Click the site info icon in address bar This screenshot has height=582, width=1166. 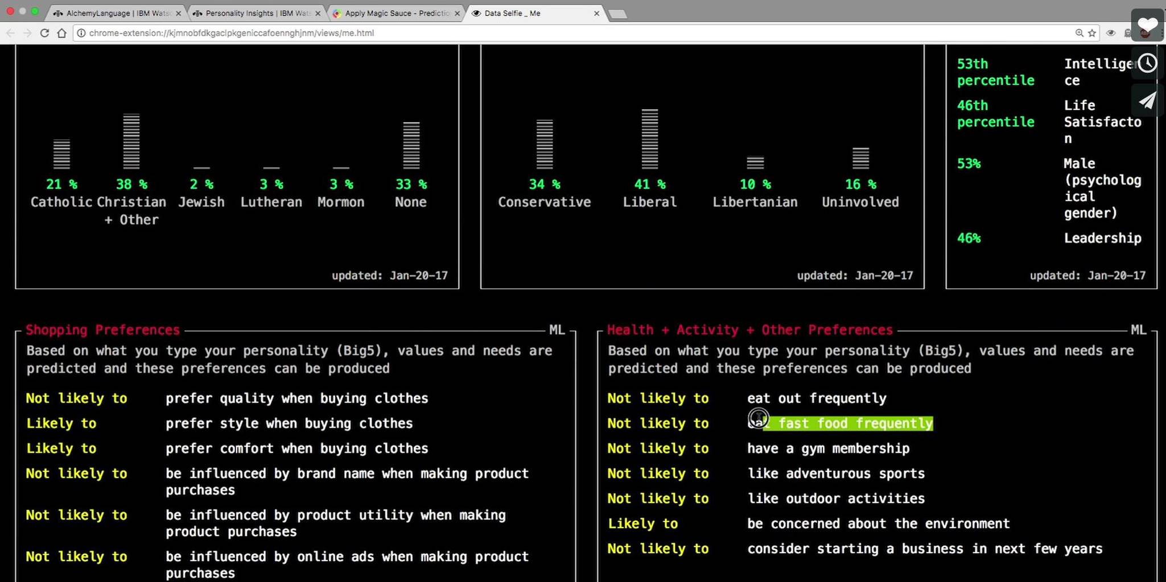(81, 33)
